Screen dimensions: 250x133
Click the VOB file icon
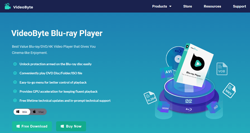tap(222, 69)
